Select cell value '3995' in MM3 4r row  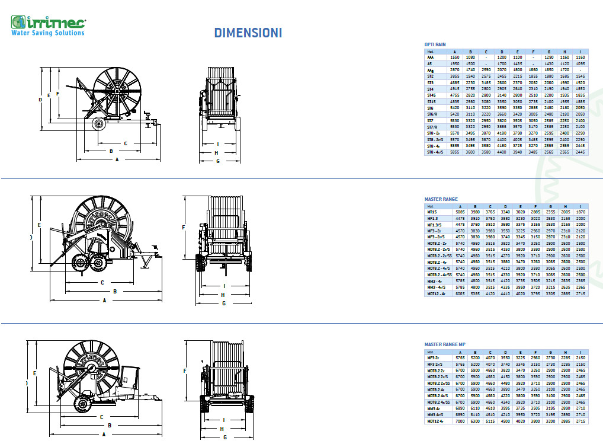pyautogui.click(x=505, y=408)
